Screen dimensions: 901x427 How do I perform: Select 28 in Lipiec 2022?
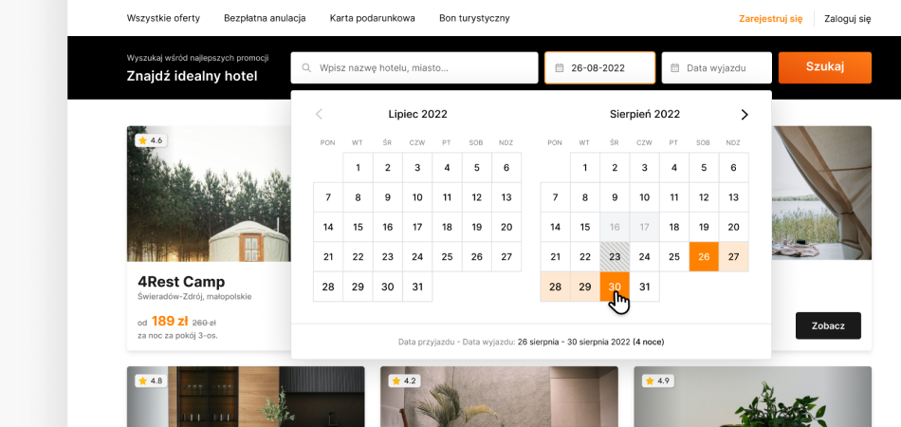click(x=328, y=287)
